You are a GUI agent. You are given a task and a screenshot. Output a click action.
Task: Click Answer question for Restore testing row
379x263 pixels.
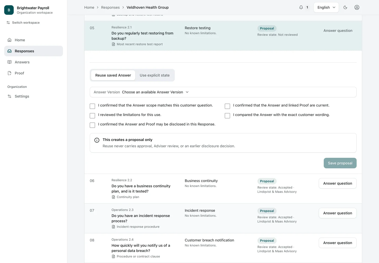pos(338,31)
